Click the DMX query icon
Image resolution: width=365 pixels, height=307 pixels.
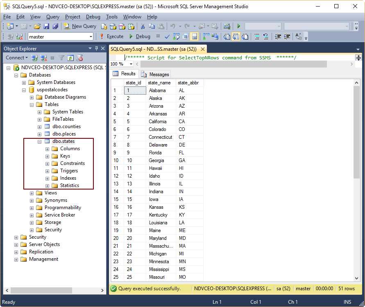[122, 27]
